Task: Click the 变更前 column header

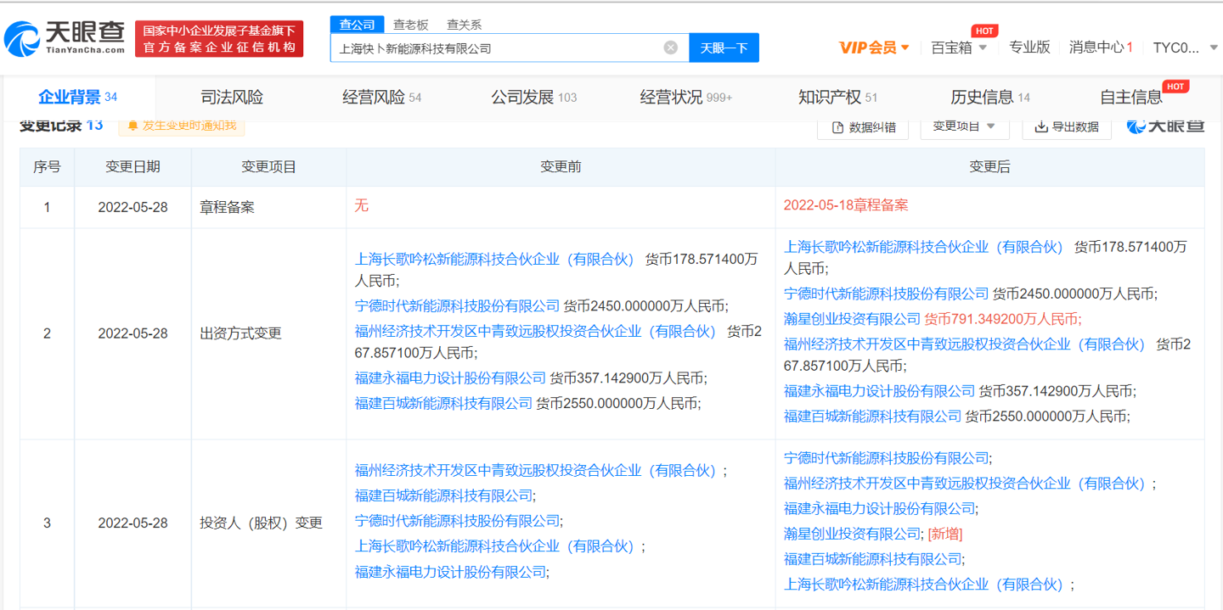Action: pyautogui.click(x=561, y=167)
